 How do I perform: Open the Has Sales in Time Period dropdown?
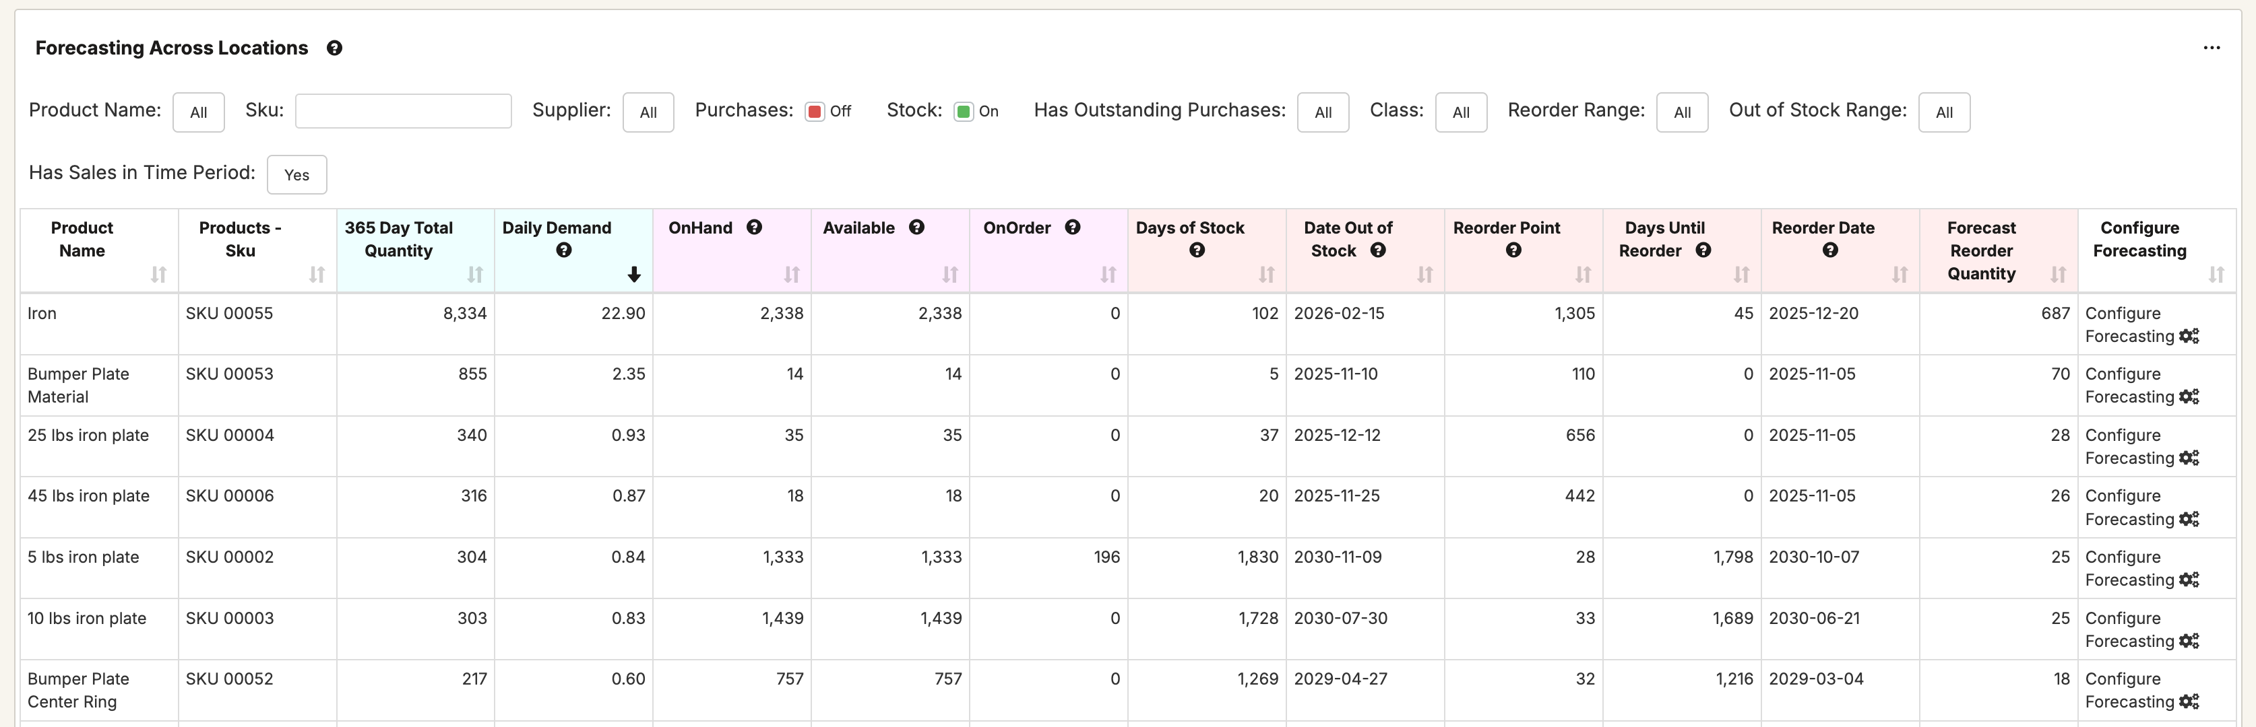[297, 175]
